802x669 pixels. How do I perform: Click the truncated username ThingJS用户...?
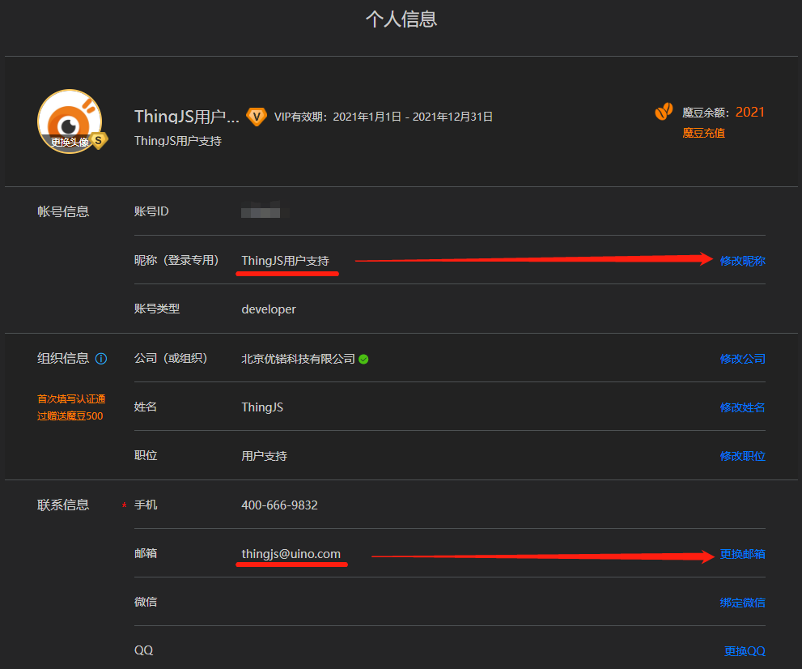pos(187,117)
